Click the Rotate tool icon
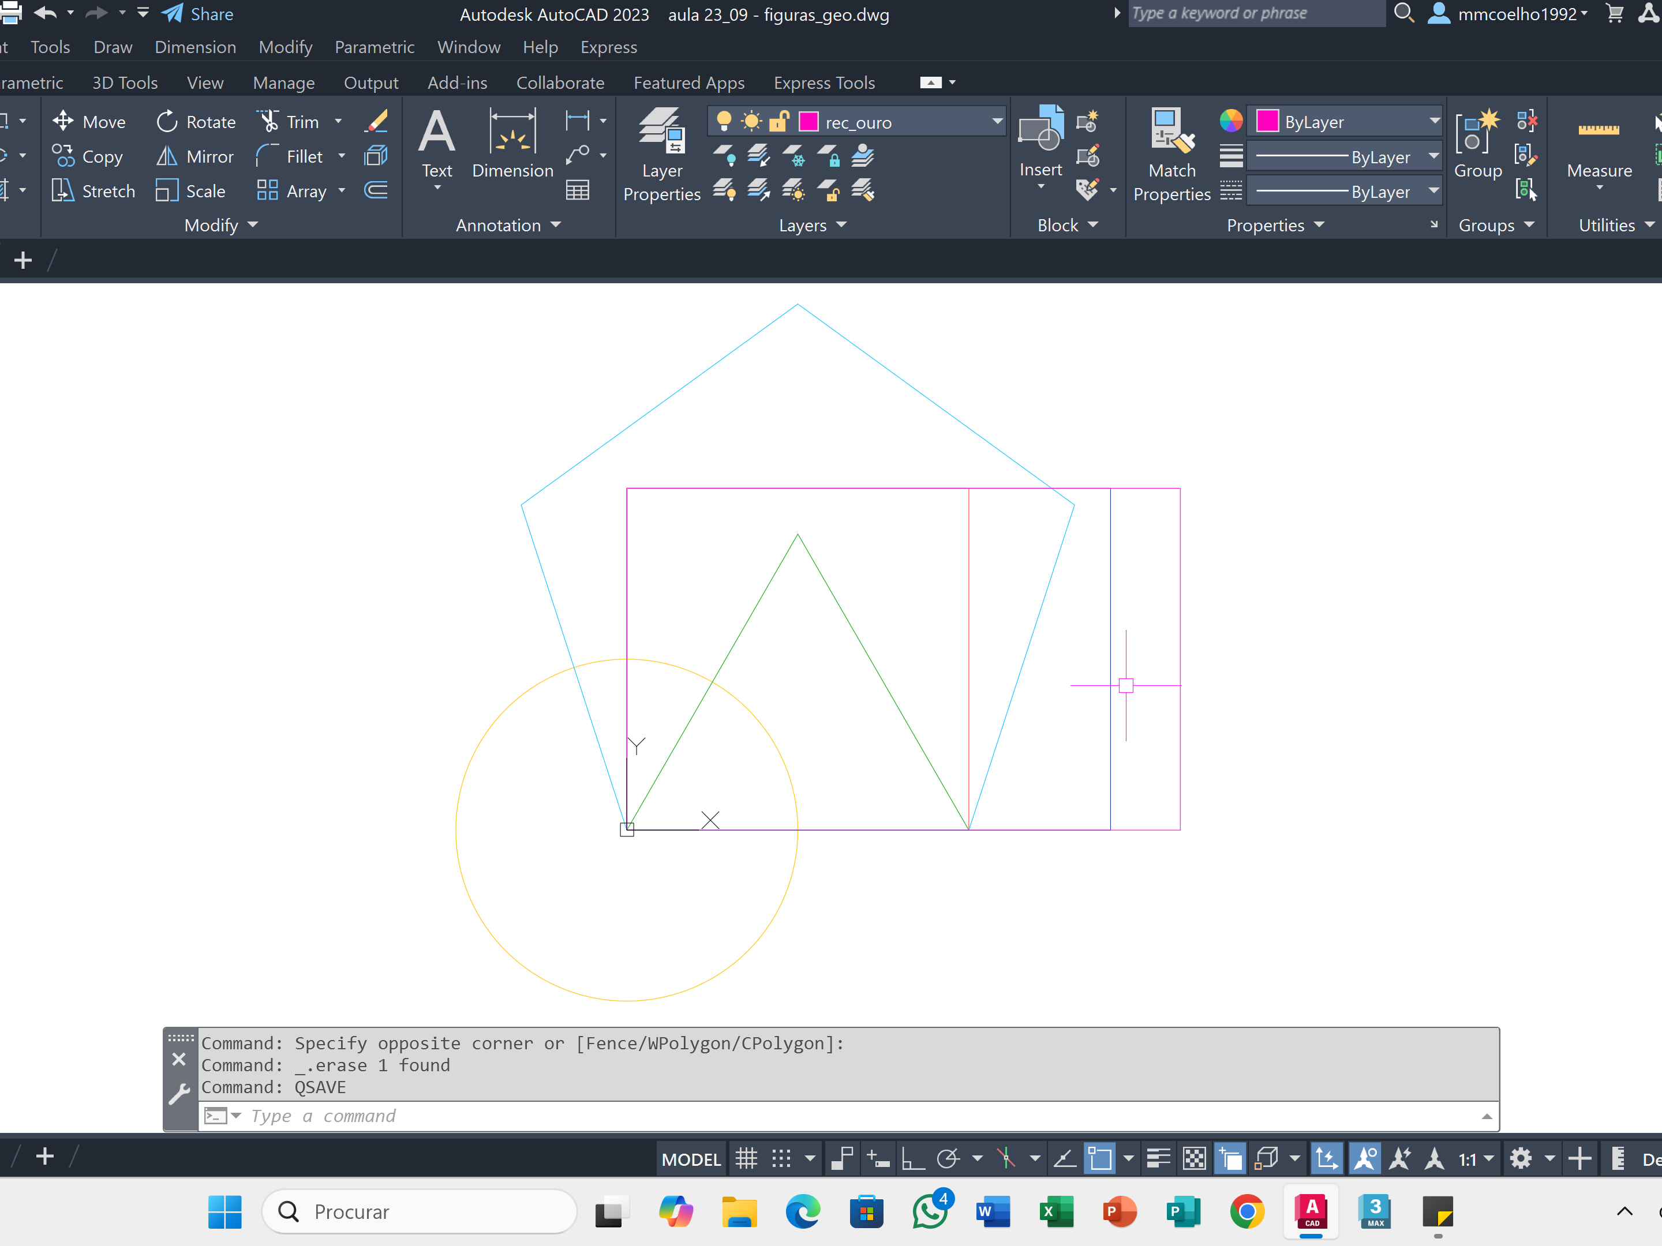Screen dimensions: 1662x1246 pyautogui.click(x=167, y=122)
